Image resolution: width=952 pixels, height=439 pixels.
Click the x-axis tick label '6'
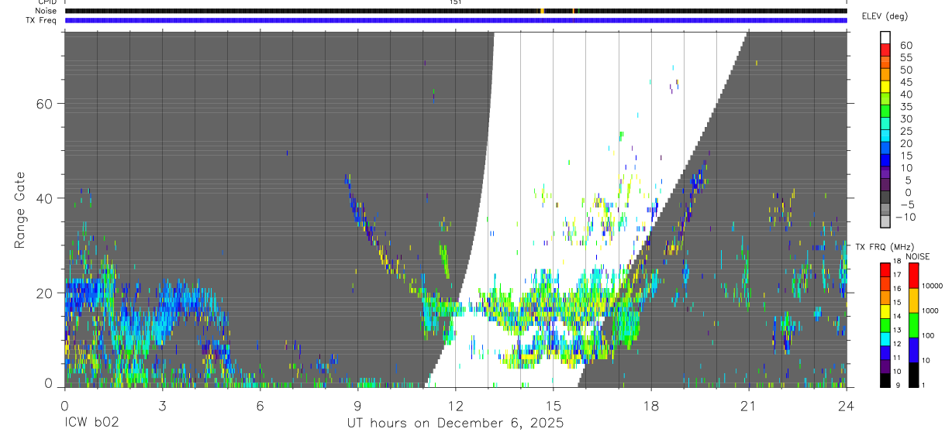[x=260, y=405]
